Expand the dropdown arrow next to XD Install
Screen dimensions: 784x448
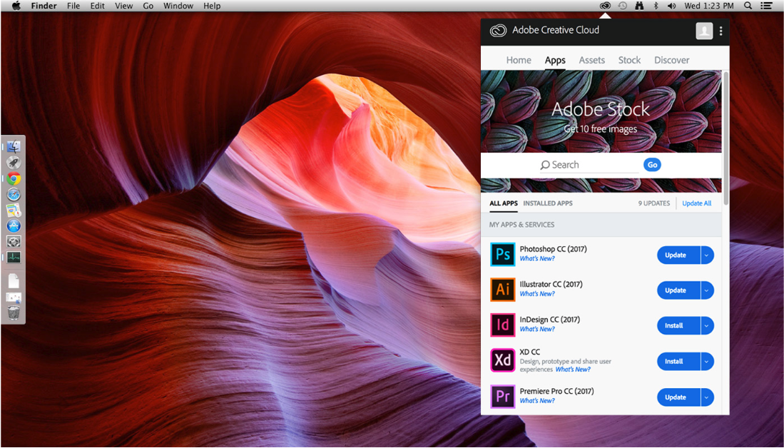[707, 362]
